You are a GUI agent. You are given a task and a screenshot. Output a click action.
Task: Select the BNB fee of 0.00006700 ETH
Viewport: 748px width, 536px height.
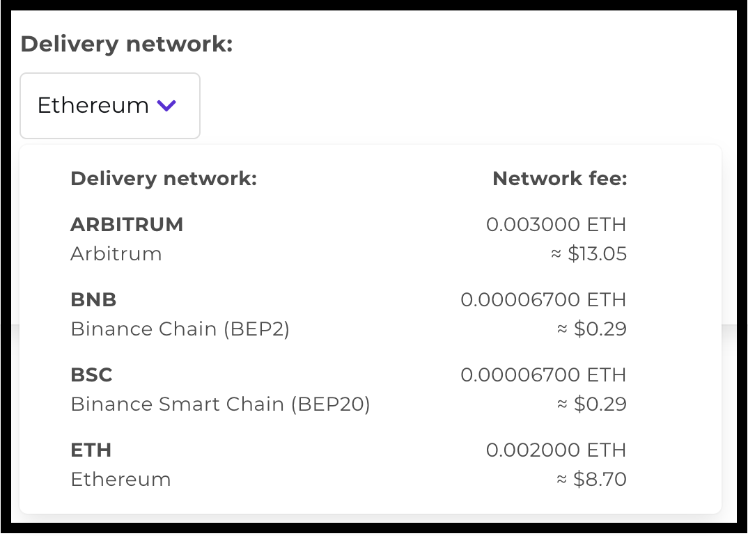pyautogui.click(x=545, y=299)
